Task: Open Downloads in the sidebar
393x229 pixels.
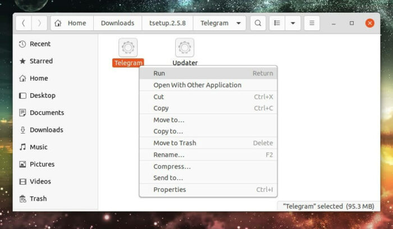Action: [x=55, y=130]
